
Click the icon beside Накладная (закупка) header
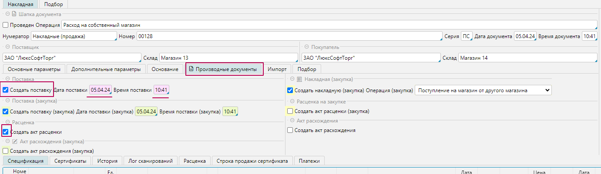(299, 79)
